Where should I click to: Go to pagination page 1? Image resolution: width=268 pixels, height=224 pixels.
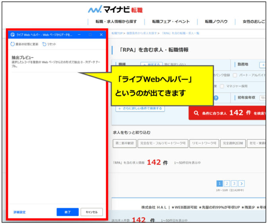219,183
